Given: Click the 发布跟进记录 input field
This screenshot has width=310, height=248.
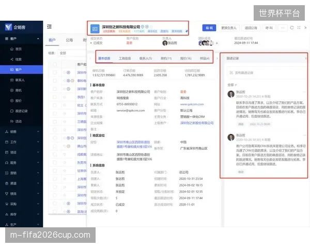Looking at the screenshot, I should [266, 73].
